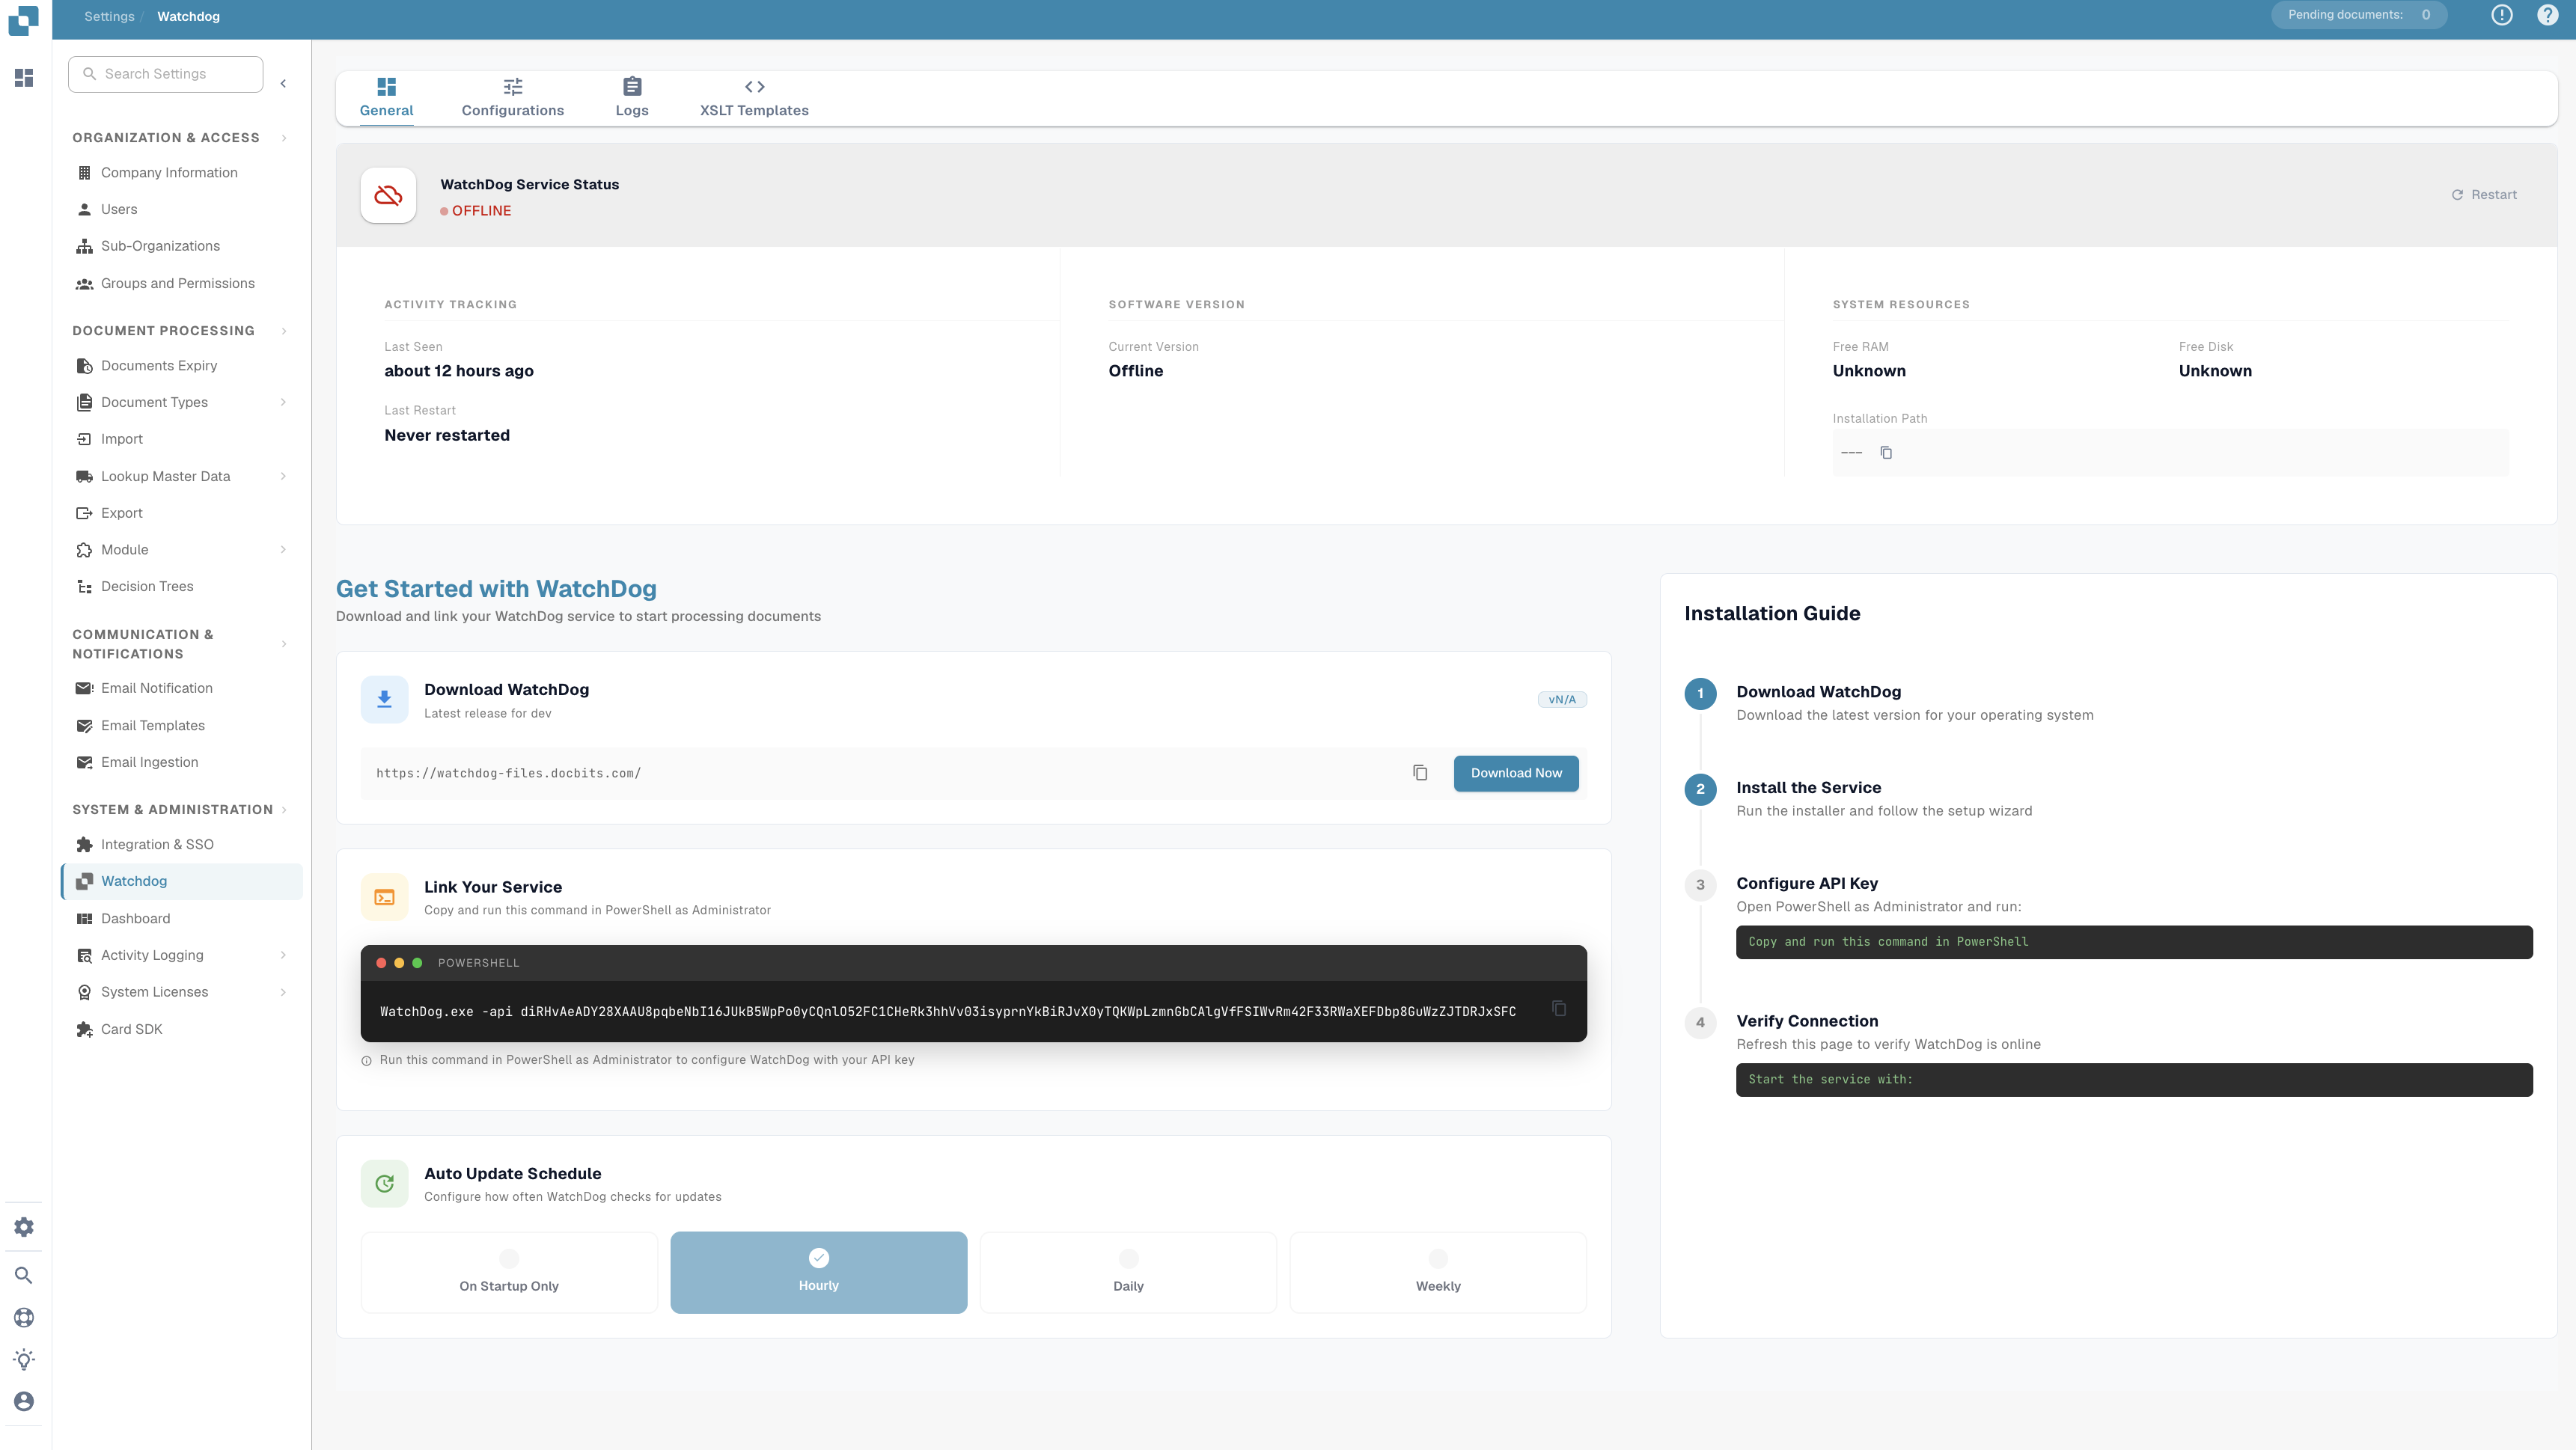Click the Link Your Service terminal icon
2576x1450 pixels.
pos(384,897)
